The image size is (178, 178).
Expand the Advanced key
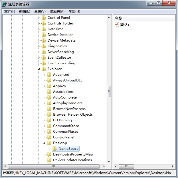(44, 75)
